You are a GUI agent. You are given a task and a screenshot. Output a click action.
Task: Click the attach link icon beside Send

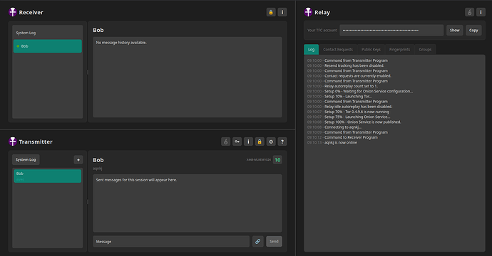257,241
